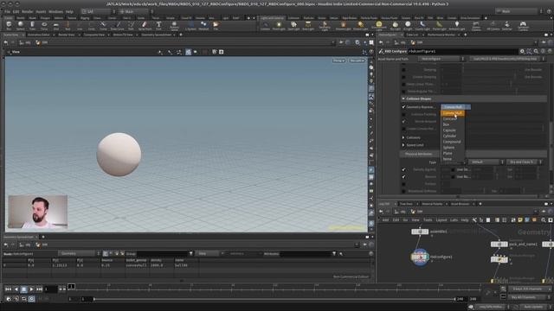
Task: Choose Capsule from the dropdown list
Action: 449,130
